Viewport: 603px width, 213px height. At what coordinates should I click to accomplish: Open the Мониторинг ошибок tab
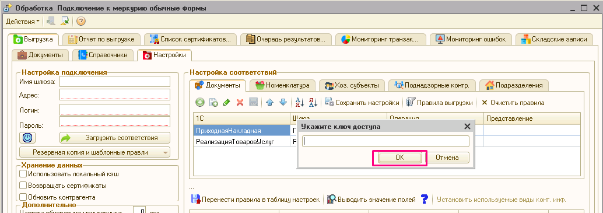pyautogui.click(x=471, y=39)
